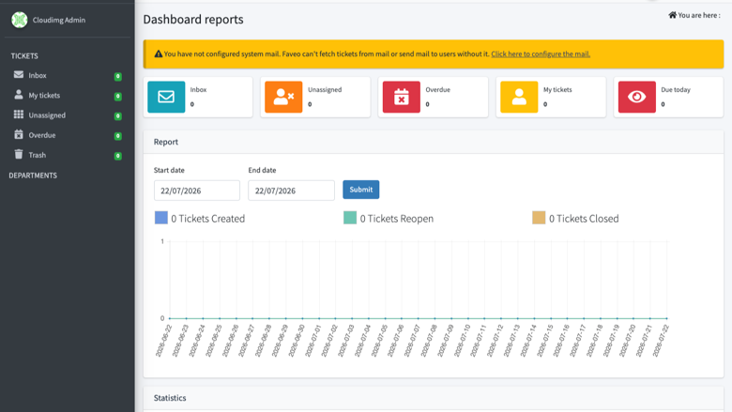Image resolution: width=732 pixels, height=412 pixels.
Task: Click the red Overdue calendar tile icon
Action: (x=401, y=97)
